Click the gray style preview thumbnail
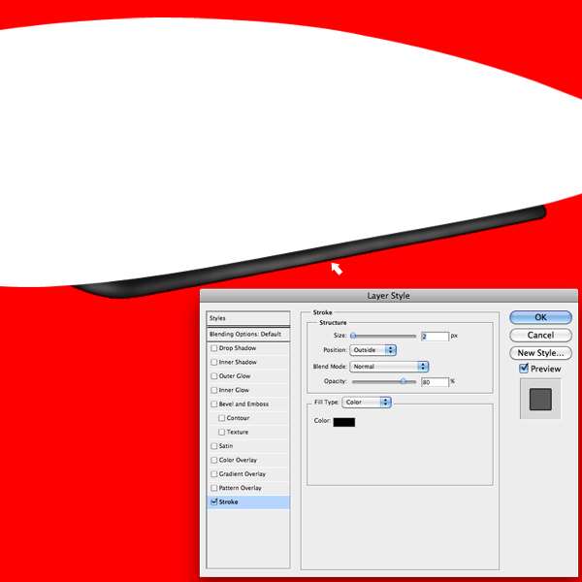 (x=540, y=399)
